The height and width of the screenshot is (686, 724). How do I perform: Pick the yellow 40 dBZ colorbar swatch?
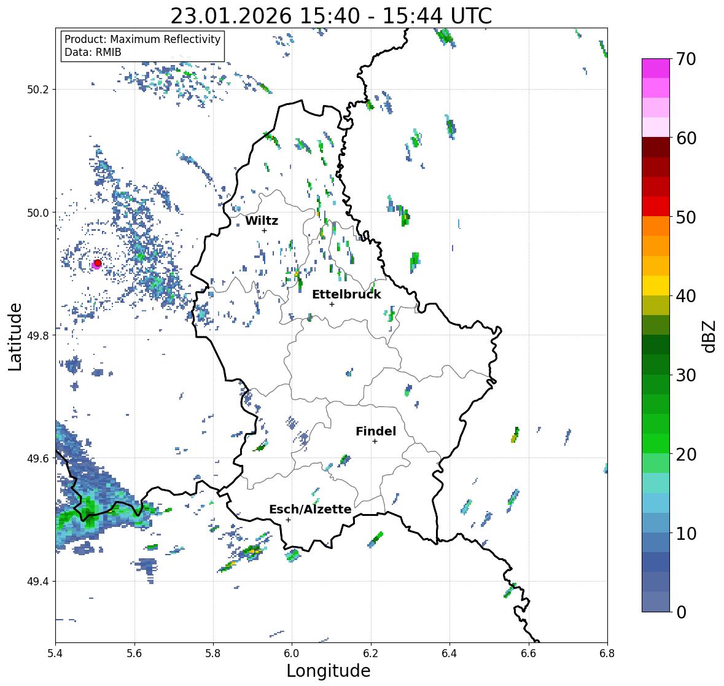(656, 286)
